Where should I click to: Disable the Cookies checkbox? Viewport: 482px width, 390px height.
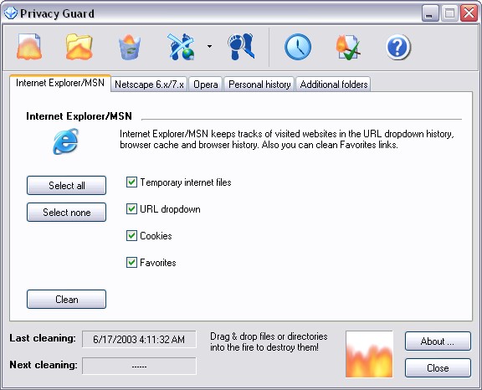(x=131, y=236)
